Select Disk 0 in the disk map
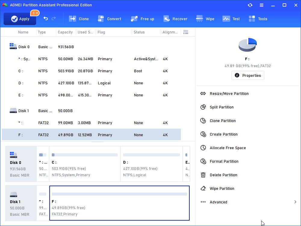Viewport: 301px width, 226px height. click(21, 164)
